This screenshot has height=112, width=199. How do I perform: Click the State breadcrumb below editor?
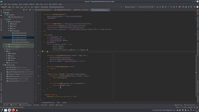[x=58, y=102]
